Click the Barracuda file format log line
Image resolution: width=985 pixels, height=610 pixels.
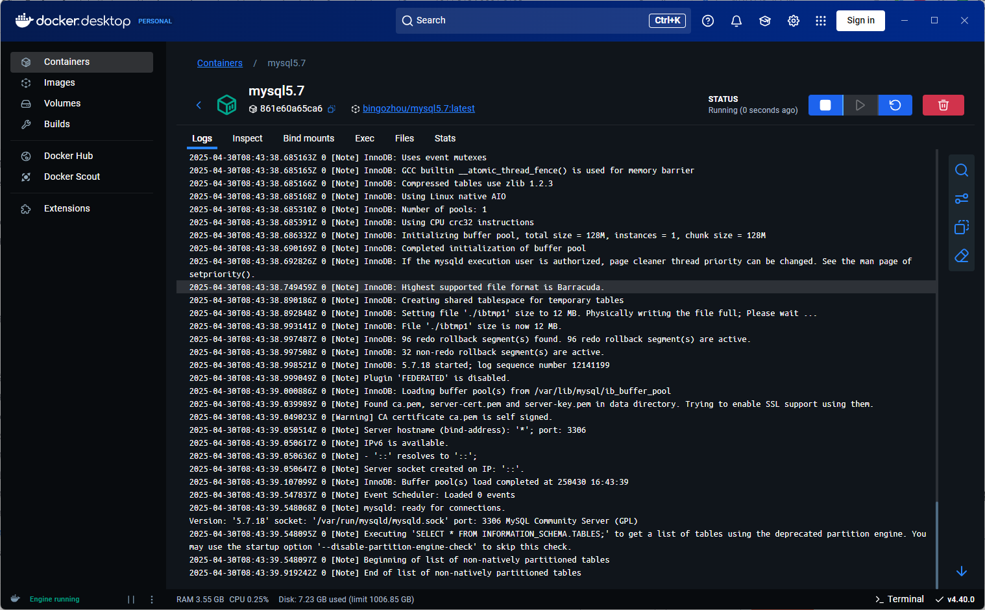[x=556, y=287]
